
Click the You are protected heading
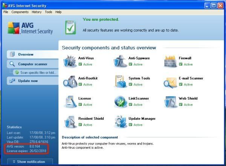pos(101,19)
